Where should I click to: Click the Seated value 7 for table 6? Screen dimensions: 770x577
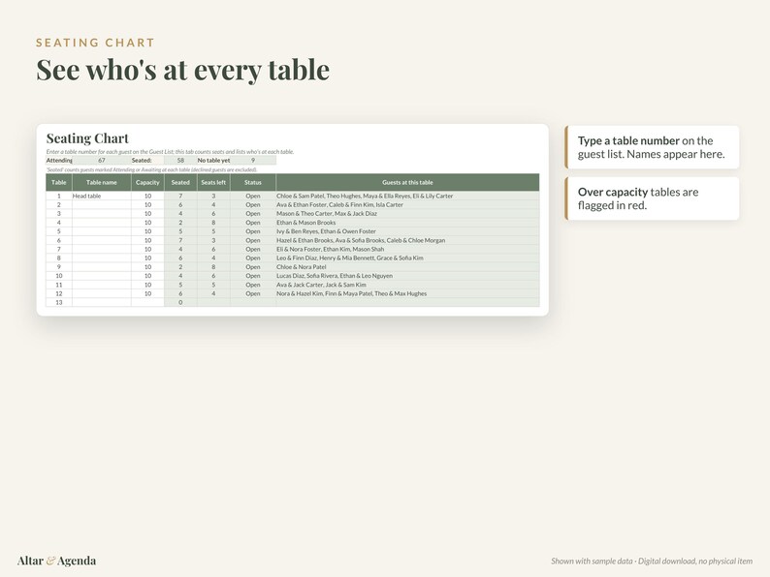pos(180,240)
